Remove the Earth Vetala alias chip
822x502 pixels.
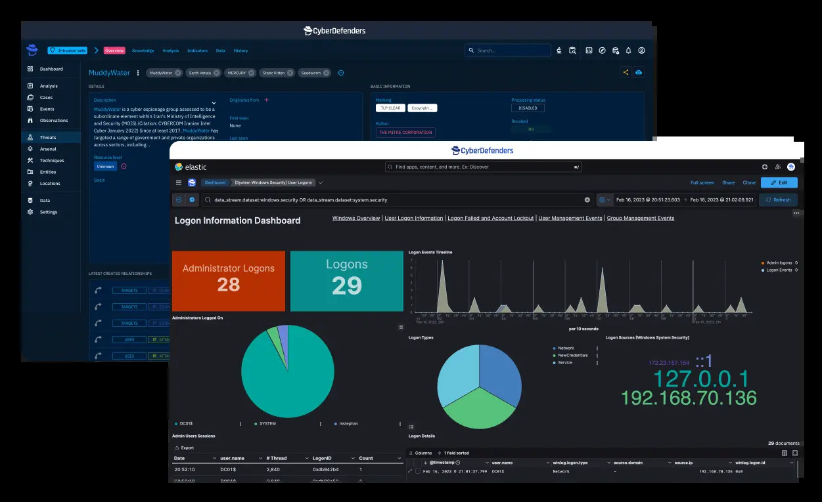216,73
